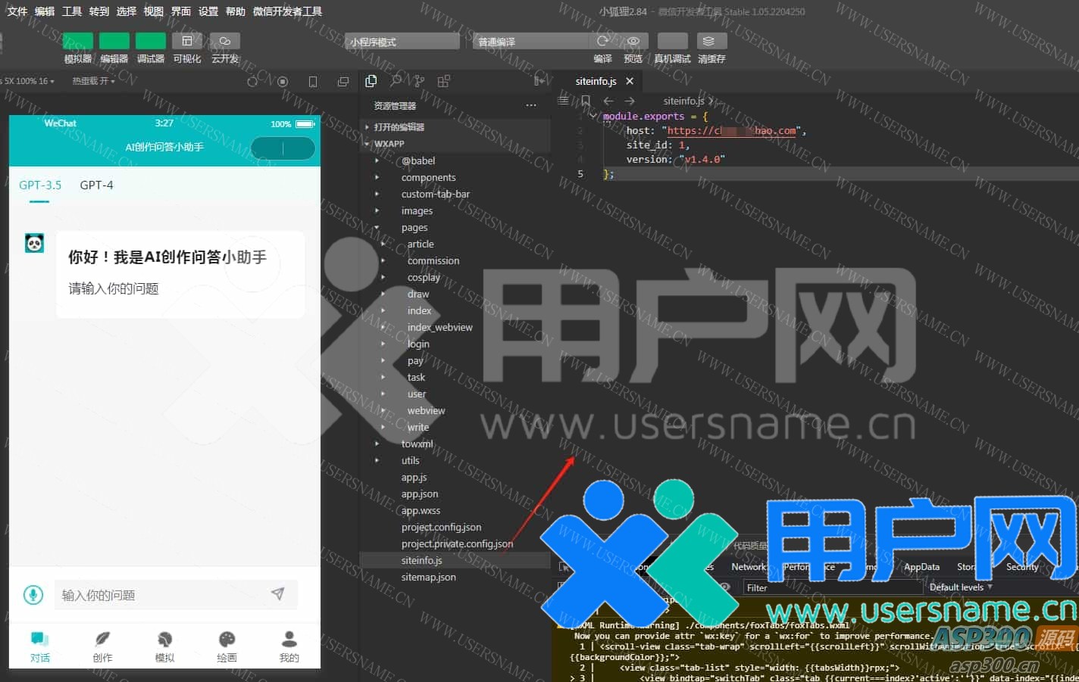Toggle the 调试器 (debugger) panel button
Screen dimensions: 1079x682
(x=151, y=41)
